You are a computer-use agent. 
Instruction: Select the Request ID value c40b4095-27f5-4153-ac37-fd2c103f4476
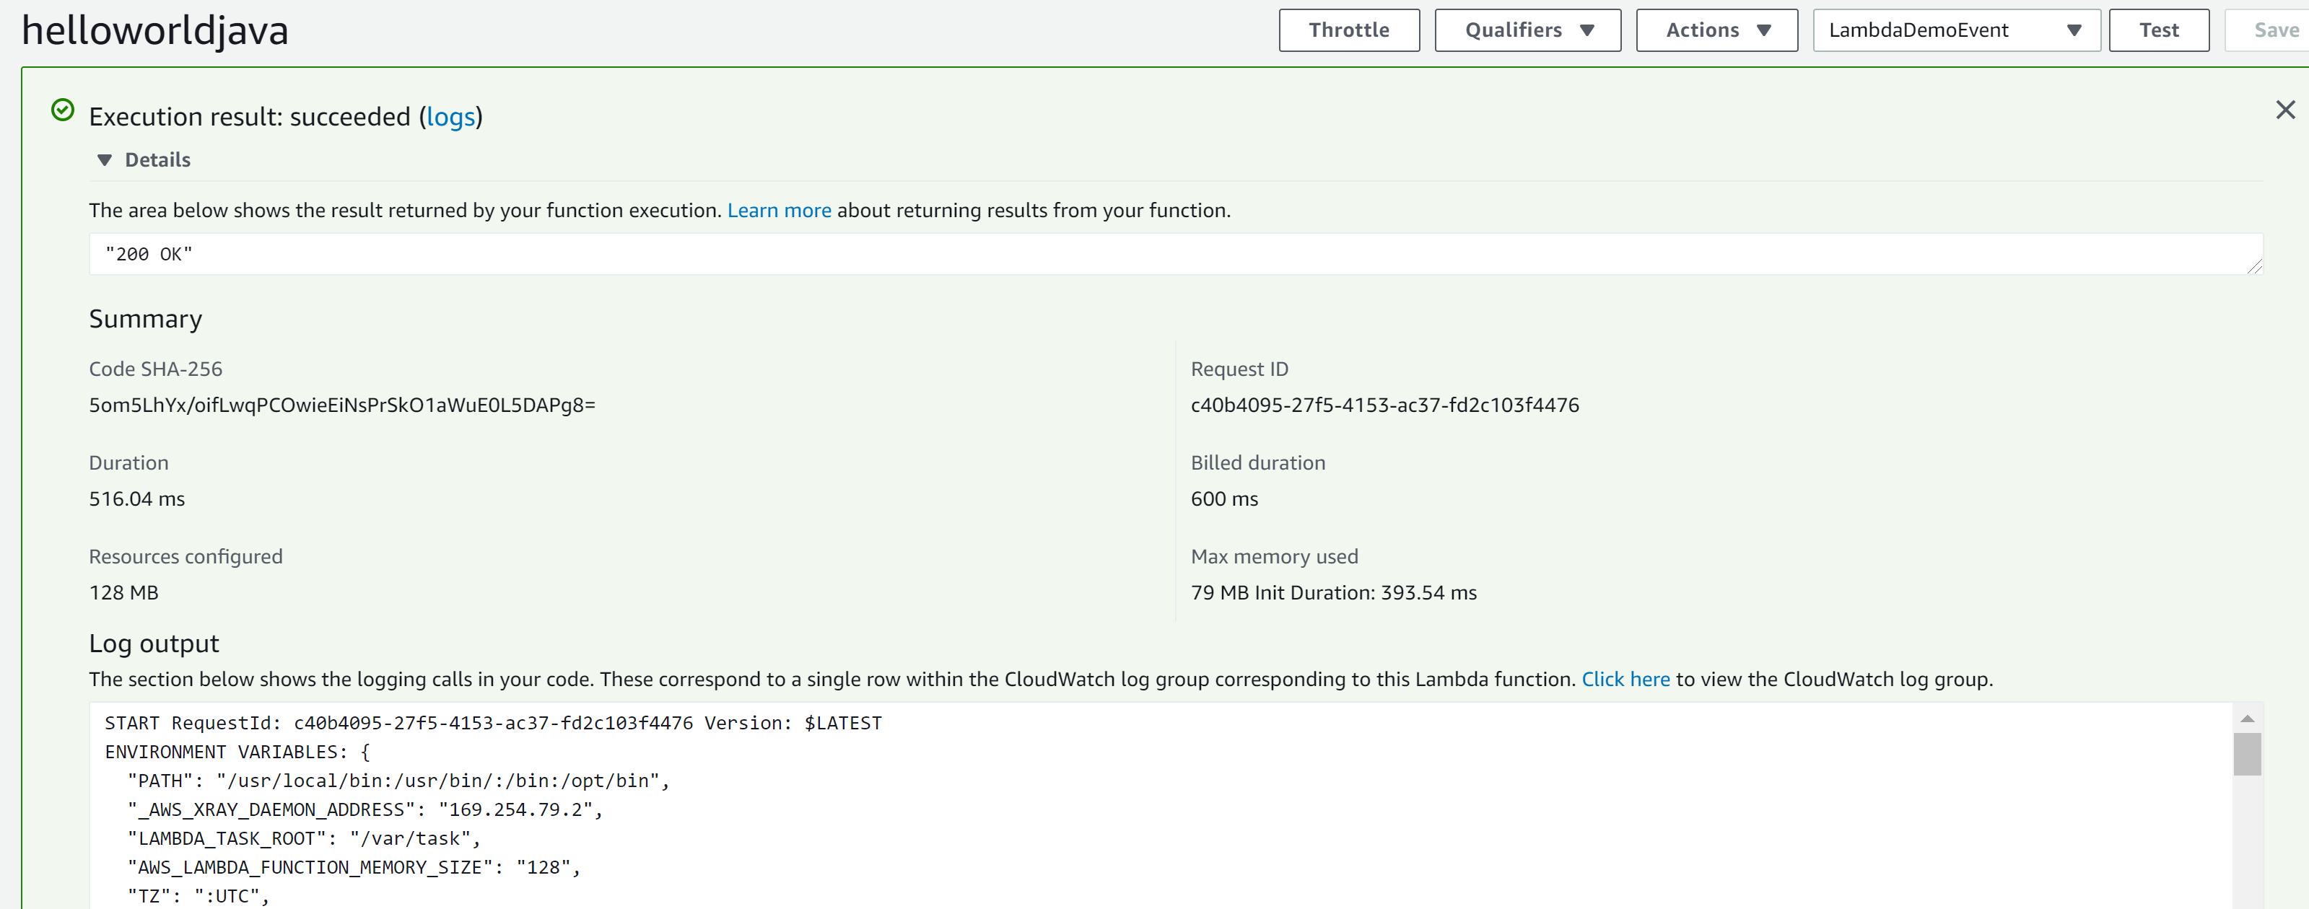coord(1384,405)
